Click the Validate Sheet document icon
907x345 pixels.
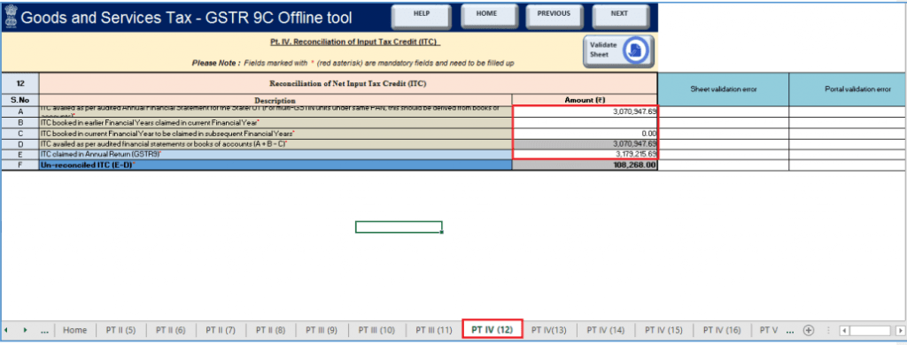point(636,51)
